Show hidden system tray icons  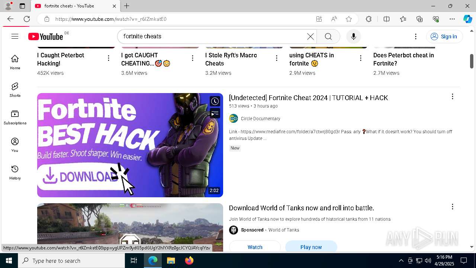pos(401,261)
